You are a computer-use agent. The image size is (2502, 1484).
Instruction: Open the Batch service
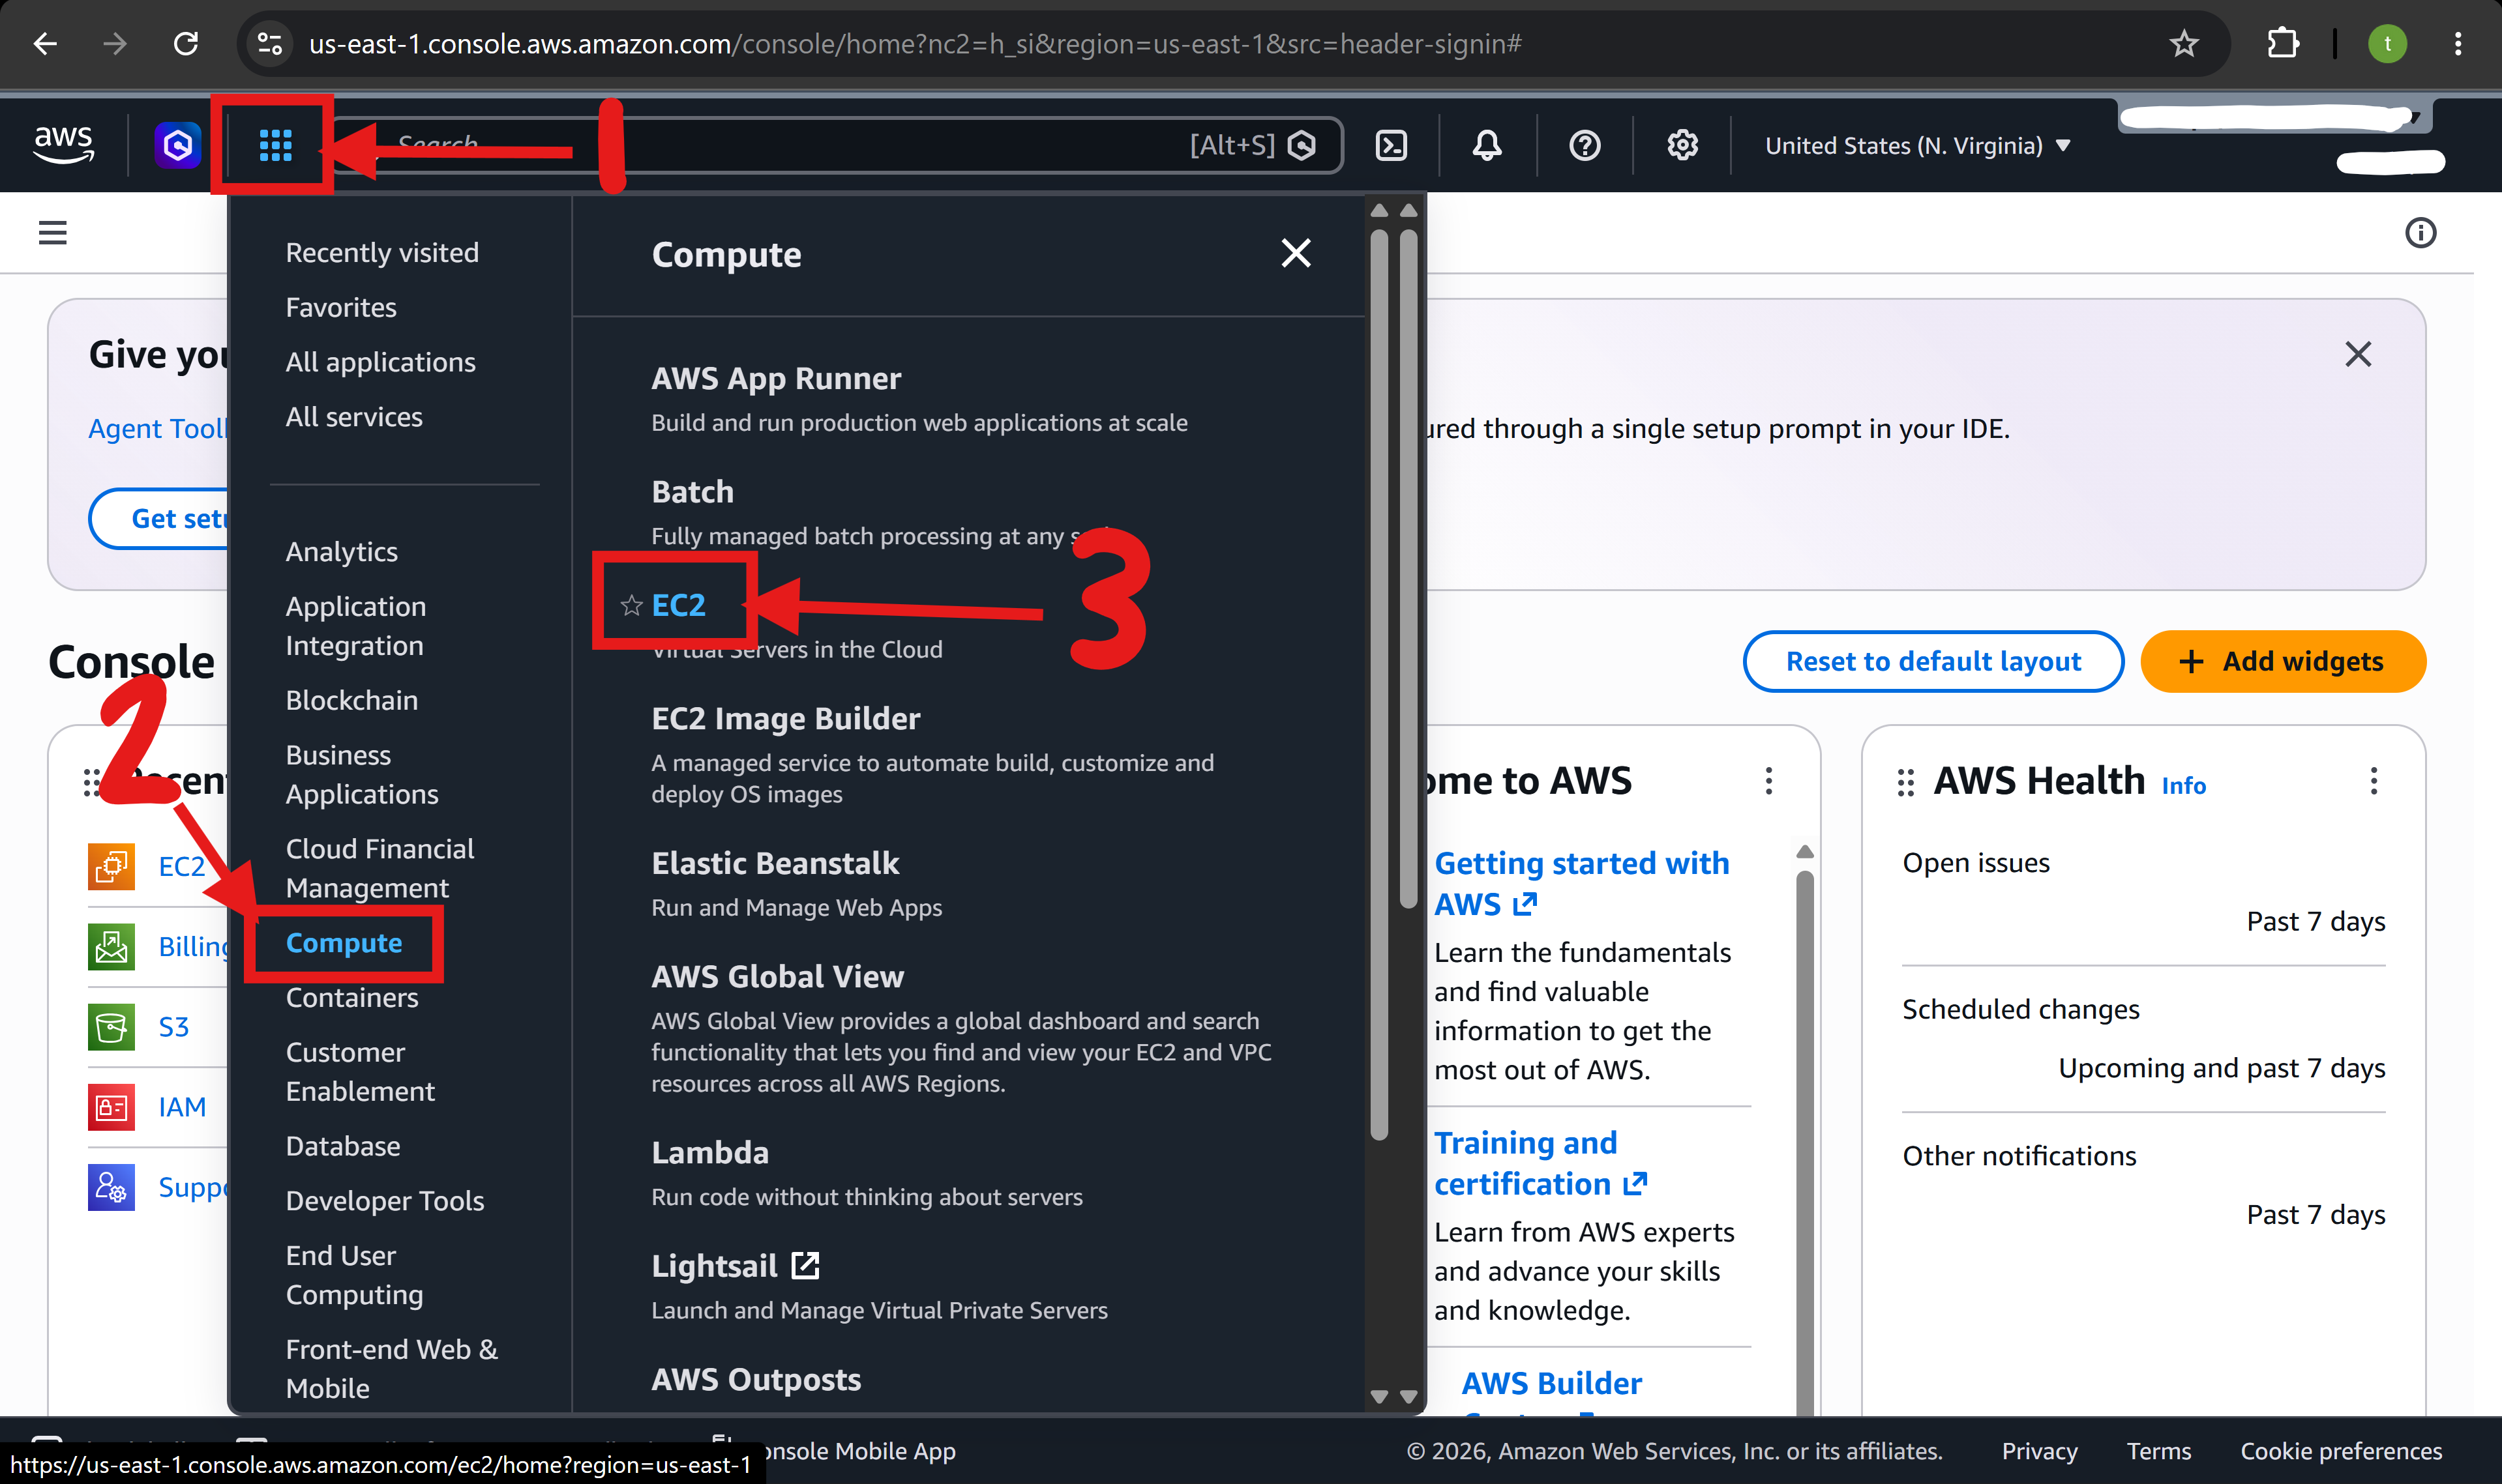click(x=693, y=491)
